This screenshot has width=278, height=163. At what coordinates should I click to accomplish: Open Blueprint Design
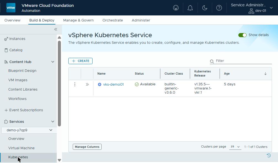pyautogui.click(x=22, y=71)
